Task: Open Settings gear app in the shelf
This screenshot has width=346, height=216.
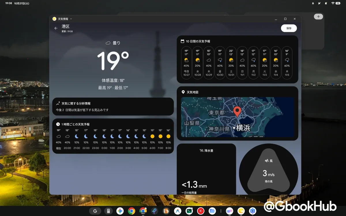Action: point(253,211)
